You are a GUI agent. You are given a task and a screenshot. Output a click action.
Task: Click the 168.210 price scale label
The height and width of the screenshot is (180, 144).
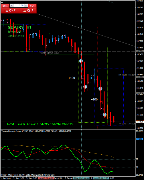click(x=140, y=34)
